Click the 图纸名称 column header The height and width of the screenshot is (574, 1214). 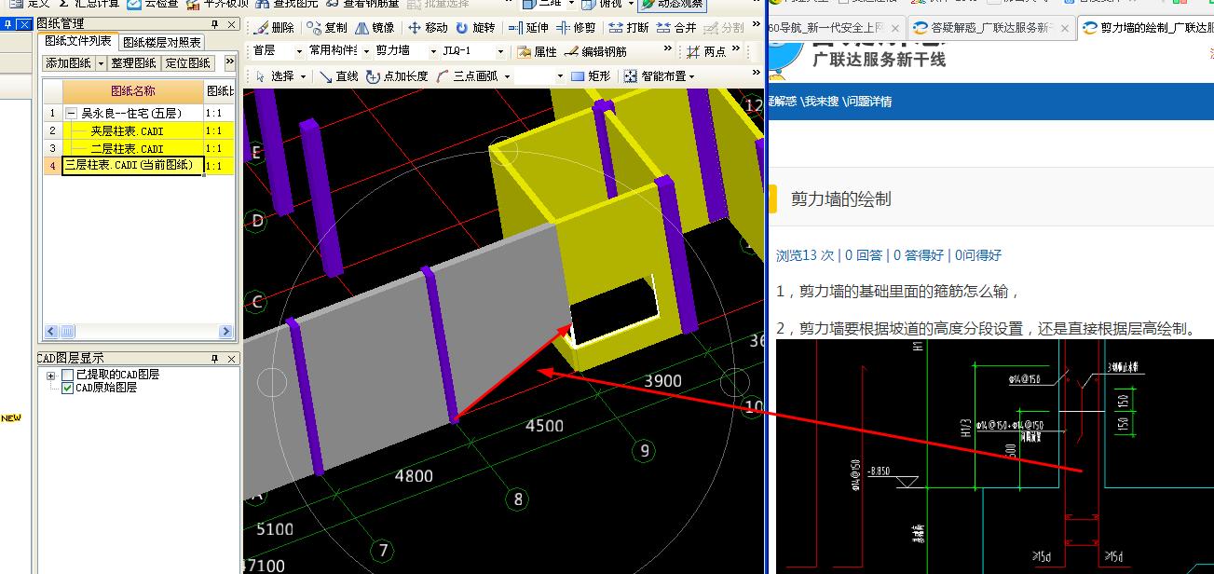coord(132,91)
